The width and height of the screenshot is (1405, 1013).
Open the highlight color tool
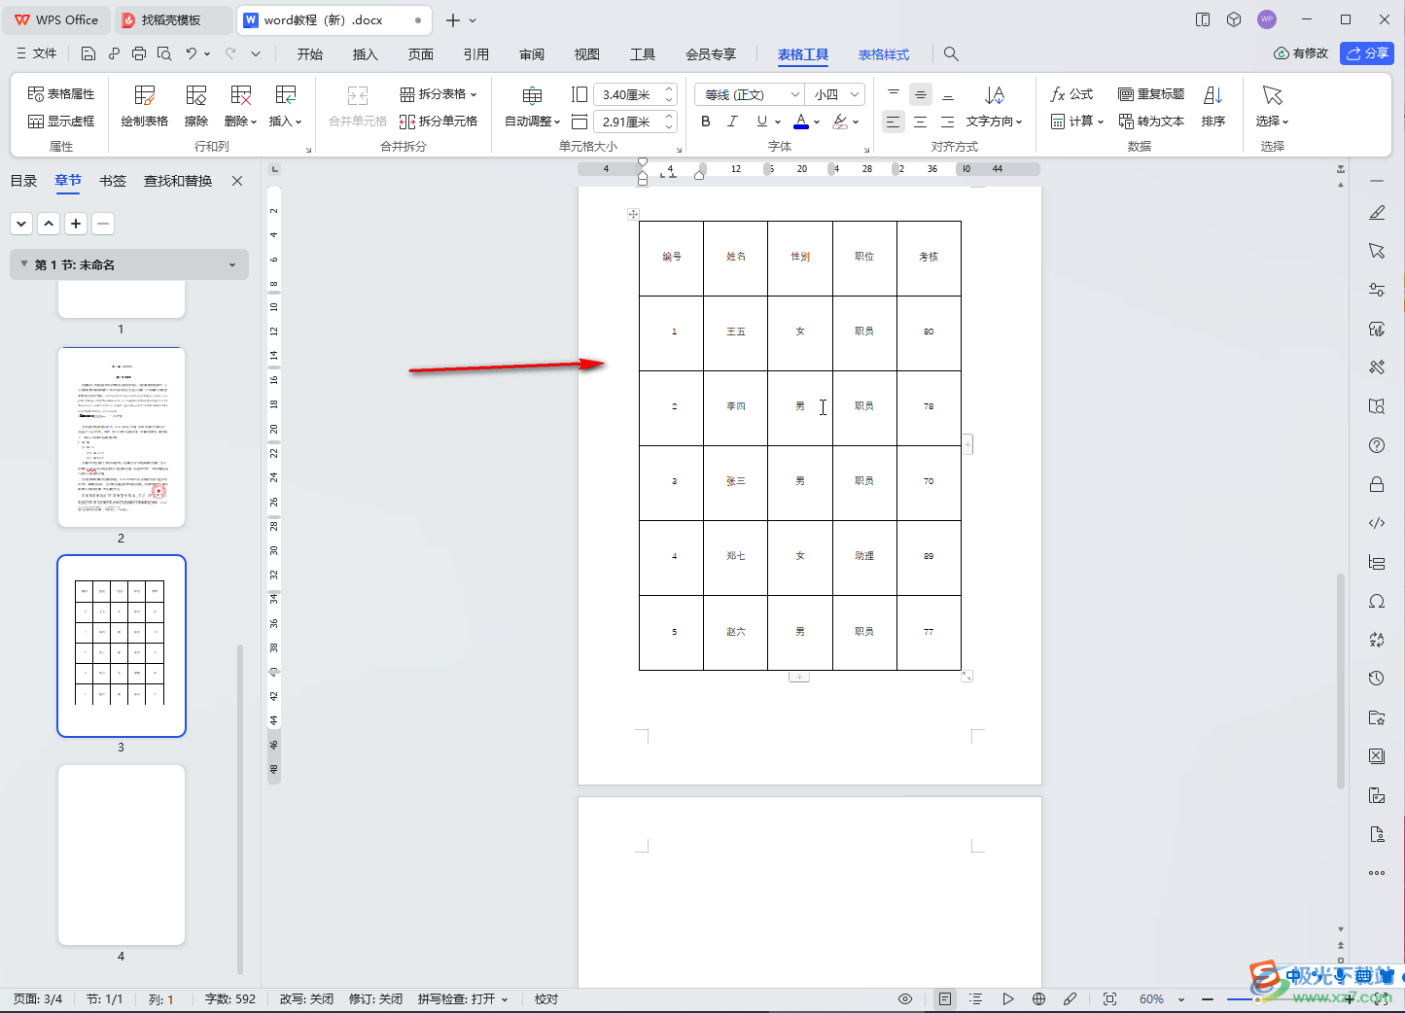pos(841,122)
